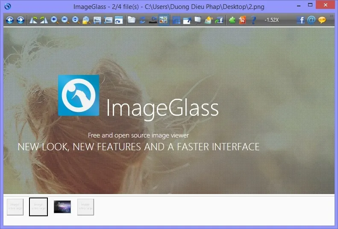This screenshot has height=229, width=338.
Task: Open settings with the orange tools icon
Action: [x=243, y=20]
